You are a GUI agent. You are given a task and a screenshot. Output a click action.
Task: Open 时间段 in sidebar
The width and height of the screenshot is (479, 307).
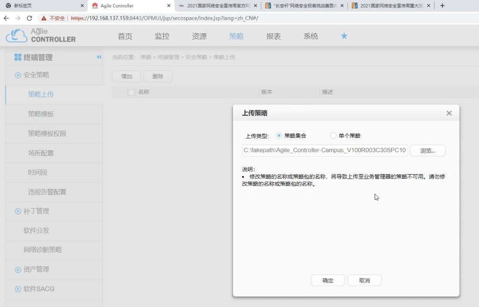coord(37,172)
